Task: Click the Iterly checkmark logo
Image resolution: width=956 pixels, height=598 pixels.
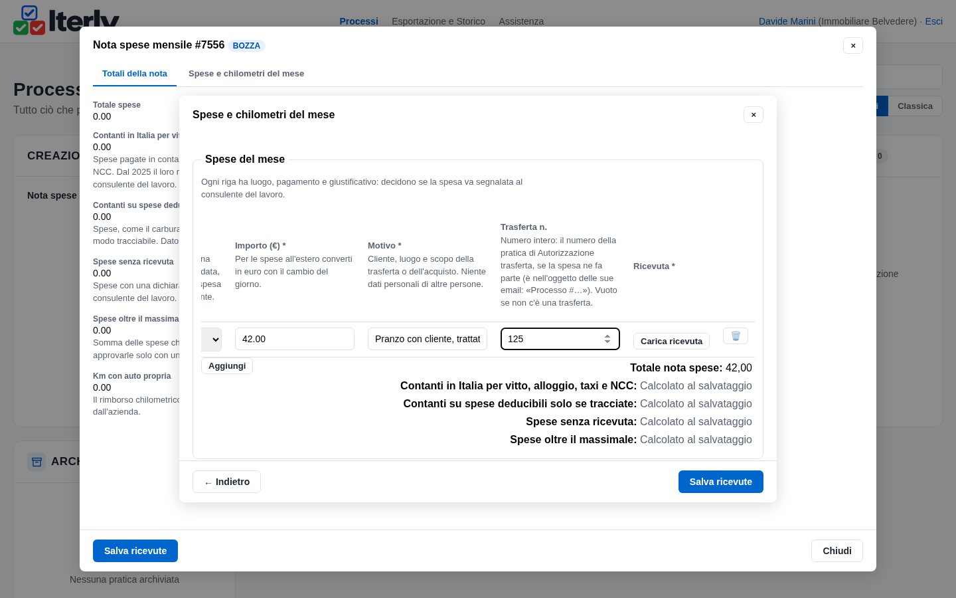Action: (x=29, y=20)
